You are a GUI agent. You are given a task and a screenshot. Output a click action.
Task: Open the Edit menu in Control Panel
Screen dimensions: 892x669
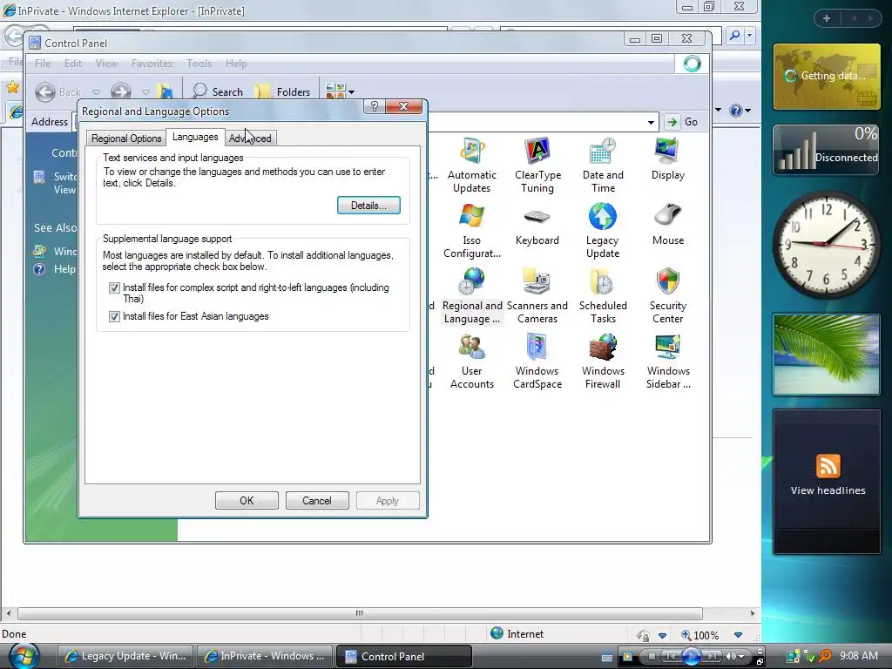(73, 64)
